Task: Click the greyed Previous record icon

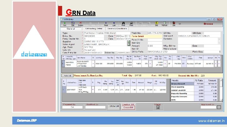Action: (x=98, y=24)
